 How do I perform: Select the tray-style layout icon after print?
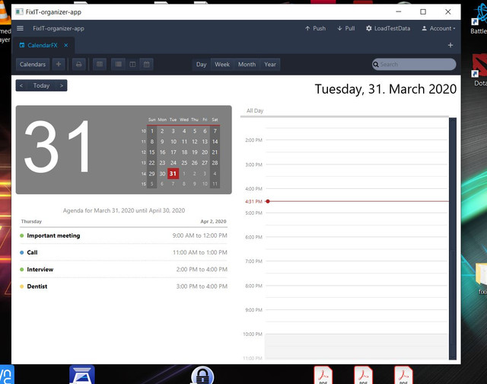(x=100, y=64)
